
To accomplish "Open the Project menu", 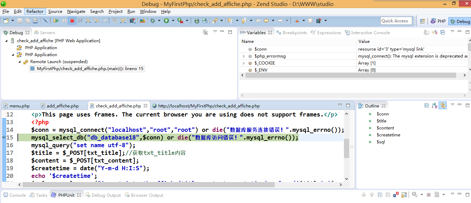I will [x=116, y=11].
